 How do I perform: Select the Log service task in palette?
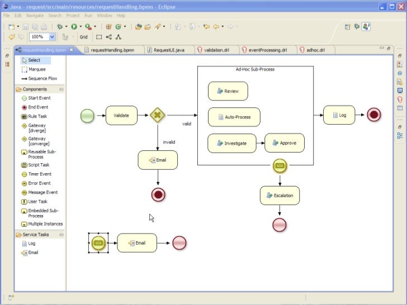[29, 244]
